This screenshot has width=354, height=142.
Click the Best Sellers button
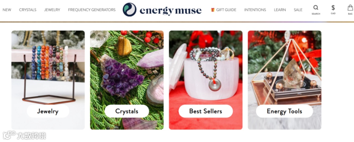click(x=206, y=111)
